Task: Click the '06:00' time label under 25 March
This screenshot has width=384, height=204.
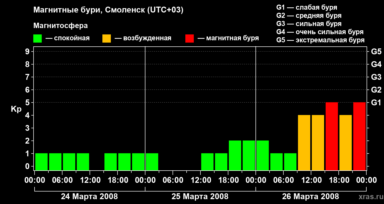Action: coord(173,180)
